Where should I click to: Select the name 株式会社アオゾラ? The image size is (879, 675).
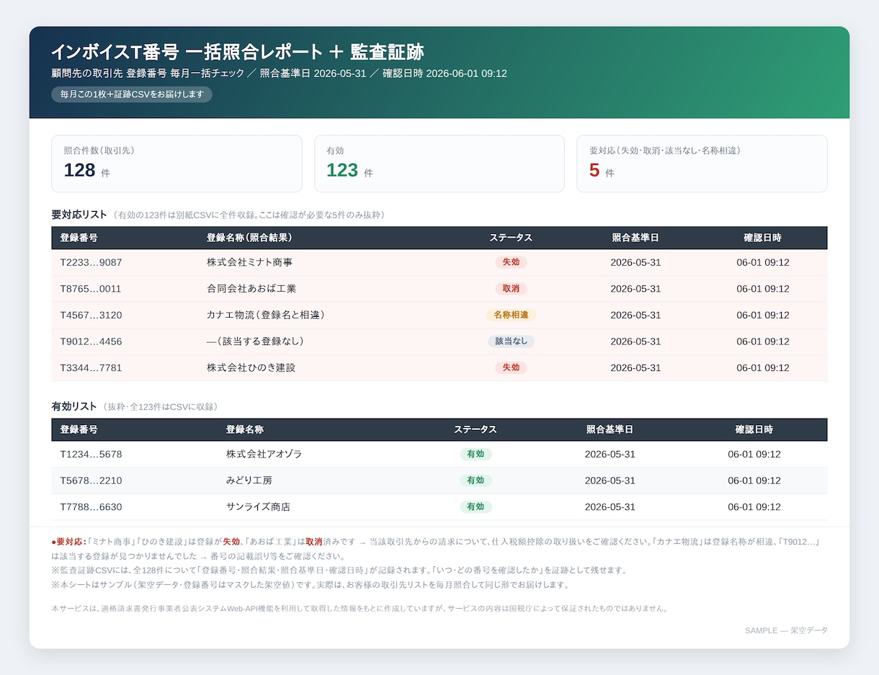[264, 455]
